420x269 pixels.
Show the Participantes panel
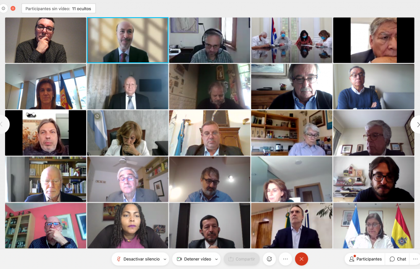point(365,259)
